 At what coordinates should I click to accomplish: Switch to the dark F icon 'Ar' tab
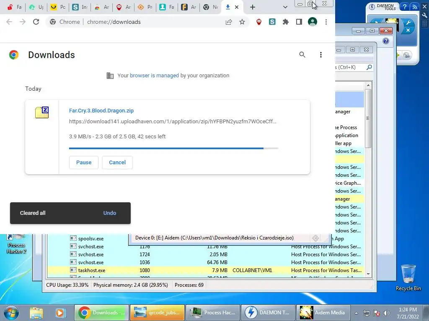click(189, 8)
